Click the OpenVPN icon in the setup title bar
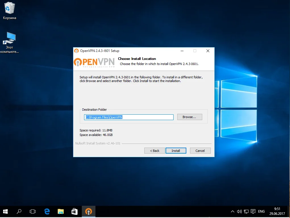The height and width of the screenshot is (218, 290). (x=76, y=51)
